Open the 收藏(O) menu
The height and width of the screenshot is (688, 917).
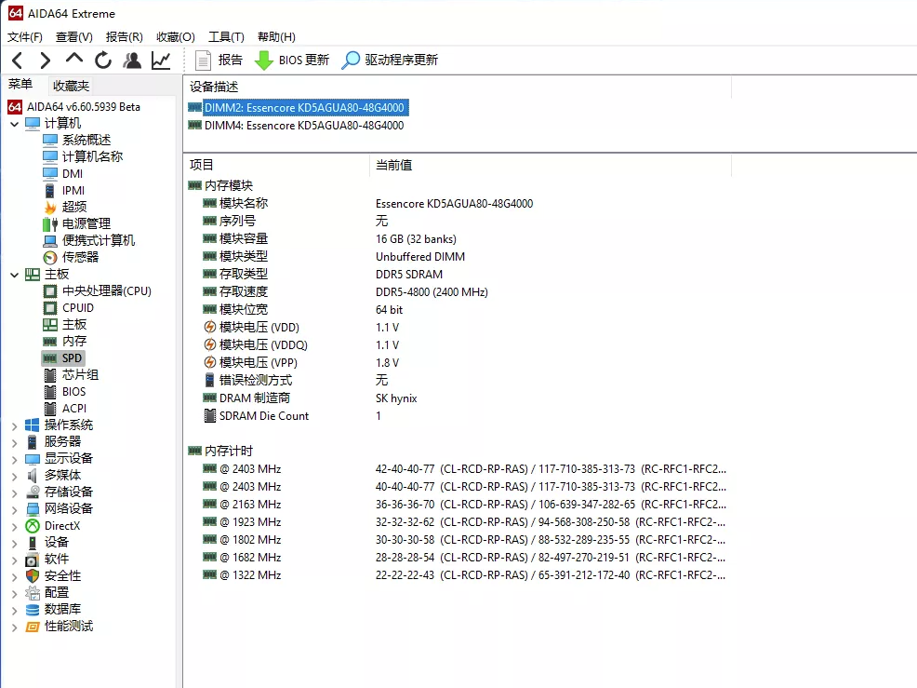coord(176,37)
